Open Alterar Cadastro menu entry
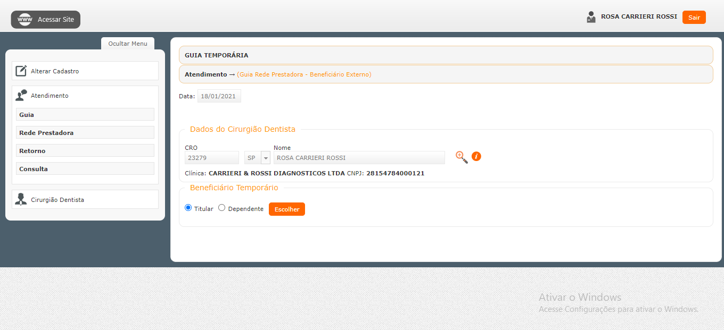Image resolution: width=724 pixels, height=330 pixels. coord(85,71)
